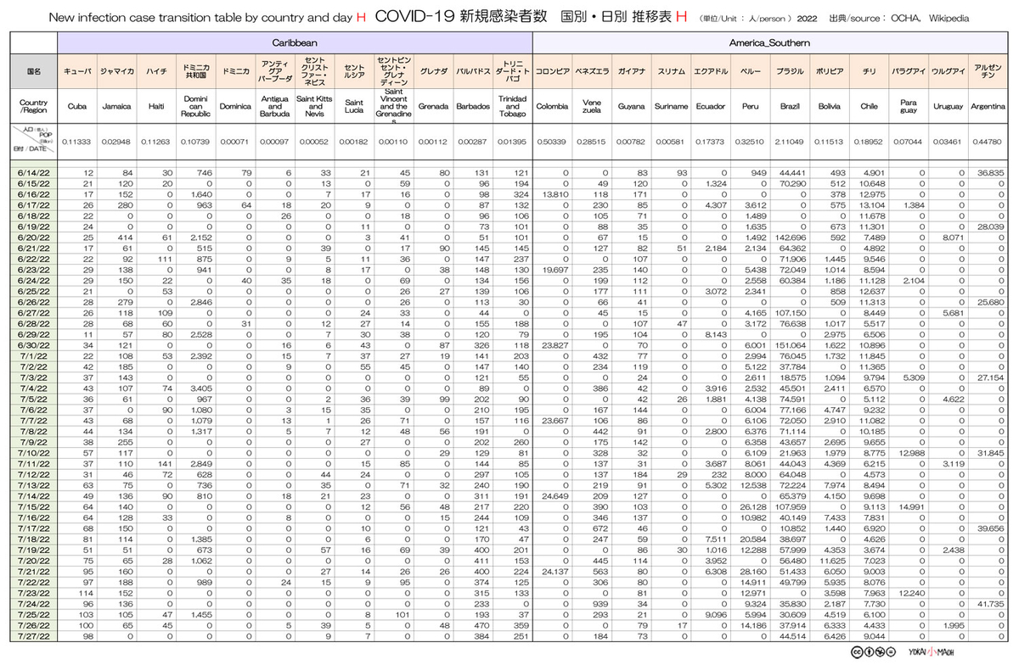Click population value 0.11333 for Cuba
Image resolution: width=1019 pixels, height=665 pixels.
[77, 142]
